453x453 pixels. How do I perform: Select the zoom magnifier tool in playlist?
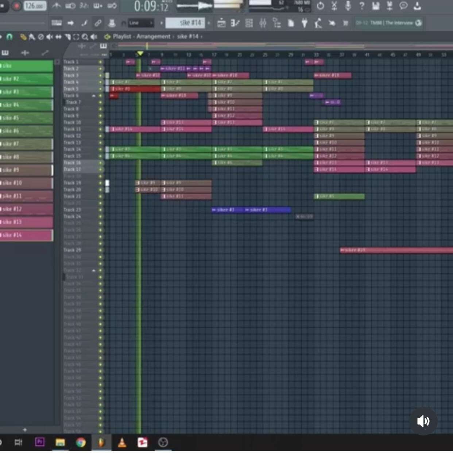(85, 37)
